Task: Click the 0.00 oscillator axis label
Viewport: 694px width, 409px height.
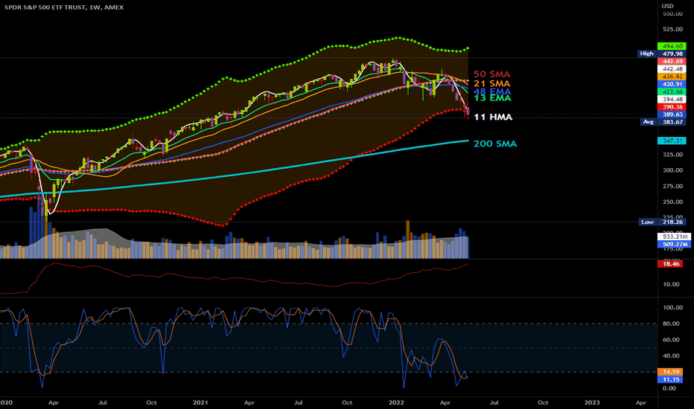Action: point(669,388)
